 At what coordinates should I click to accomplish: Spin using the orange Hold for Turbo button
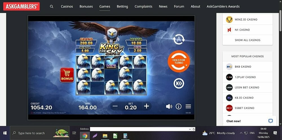tap(179, 61)
